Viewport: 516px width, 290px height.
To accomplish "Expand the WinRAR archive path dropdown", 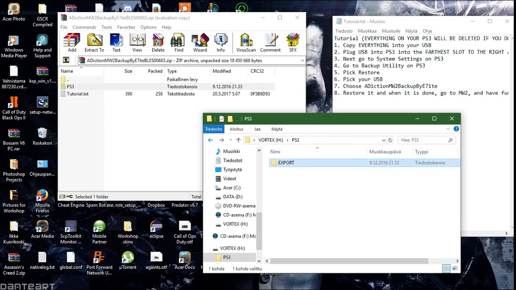I will click(x=302, y=60).
